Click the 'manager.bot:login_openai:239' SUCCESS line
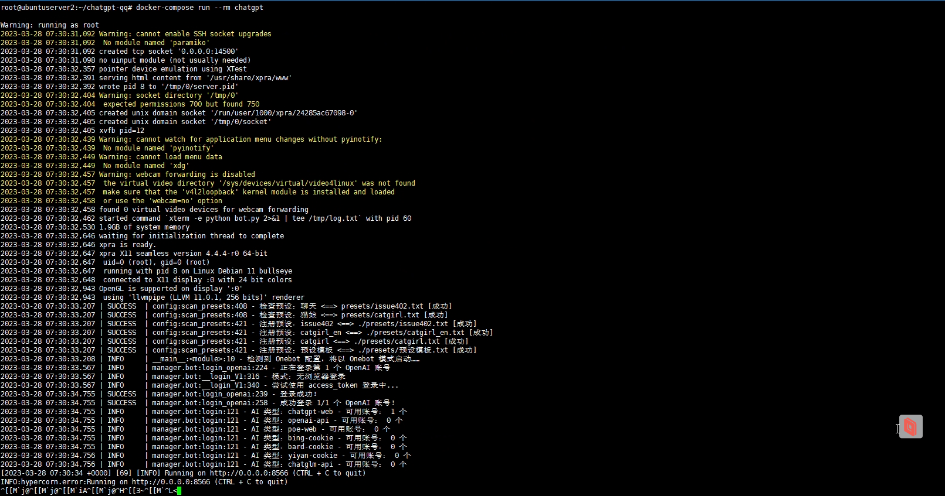The image size is (945, 496). pyautogui.click(x=158, y=394)
